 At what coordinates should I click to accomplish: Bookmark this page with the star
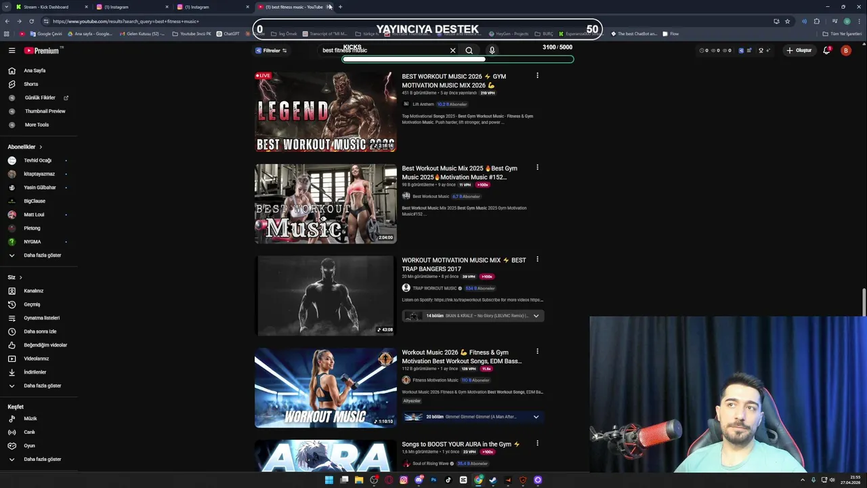pos(787,21)
